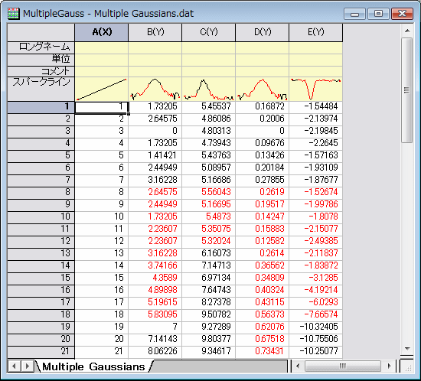The image size is (421, 381).
Task: Select row header 1
Action: pyautogui.click(x=41, y=106)
